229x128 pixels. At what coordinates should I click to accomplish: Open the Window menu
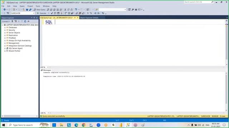(46, 6)
